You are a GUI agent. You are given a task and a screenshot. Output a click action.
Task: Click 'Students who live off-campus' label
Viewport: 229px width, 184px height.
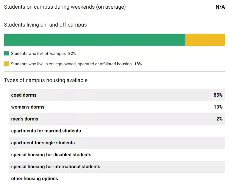(x=38, y=54)
